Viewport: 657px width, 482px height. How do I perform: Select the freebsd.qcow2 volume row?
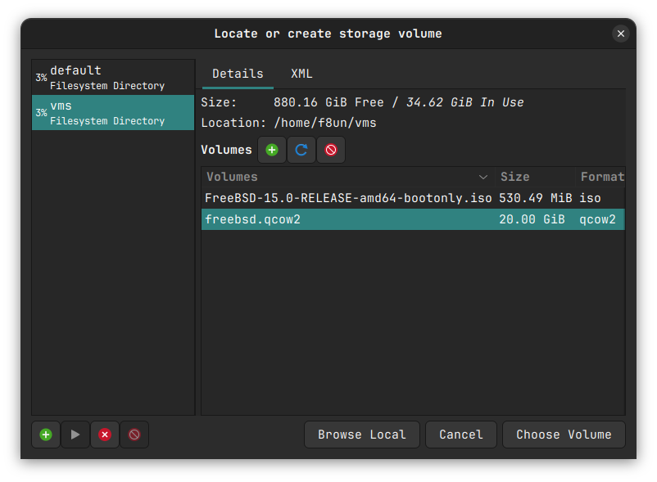pyautogui.click(x=348, y=219)
